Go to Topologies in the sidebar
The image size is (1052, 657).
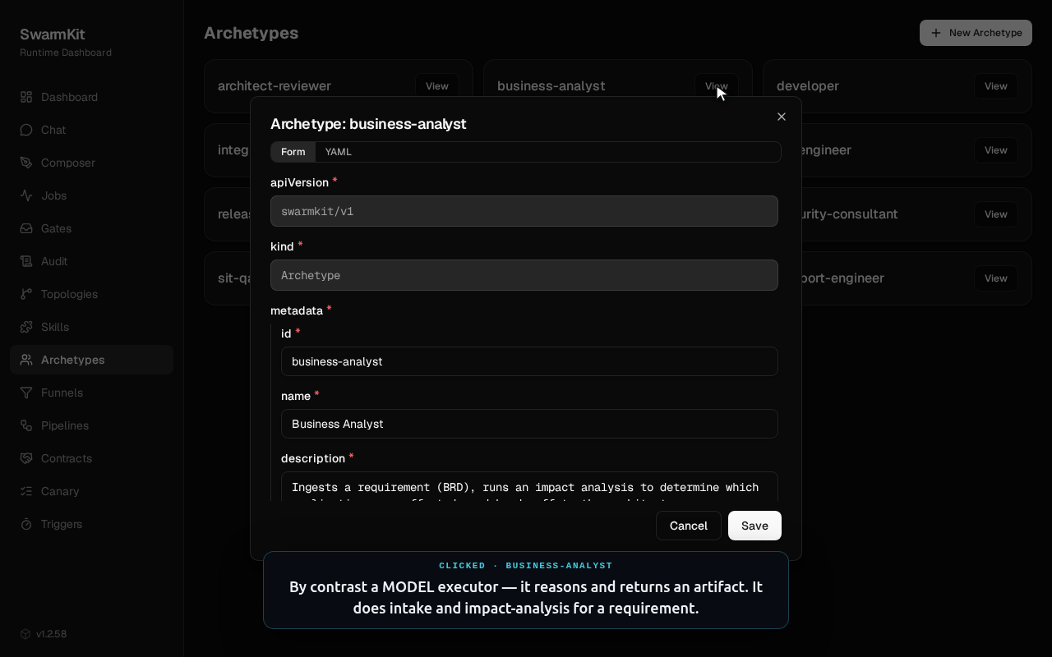[x=91, y=294]
